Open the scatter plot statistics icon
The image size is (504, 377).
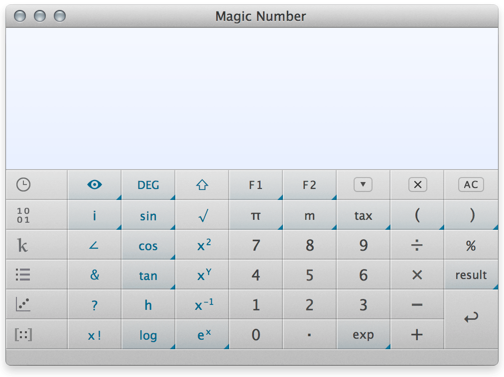[x=23, y=304]
